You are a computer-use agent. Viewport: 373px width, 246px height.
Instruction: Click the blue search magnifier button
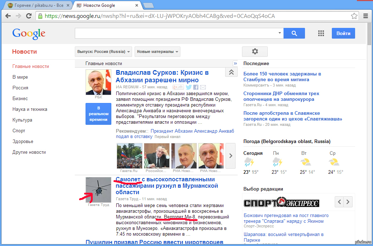pos(294,33)
